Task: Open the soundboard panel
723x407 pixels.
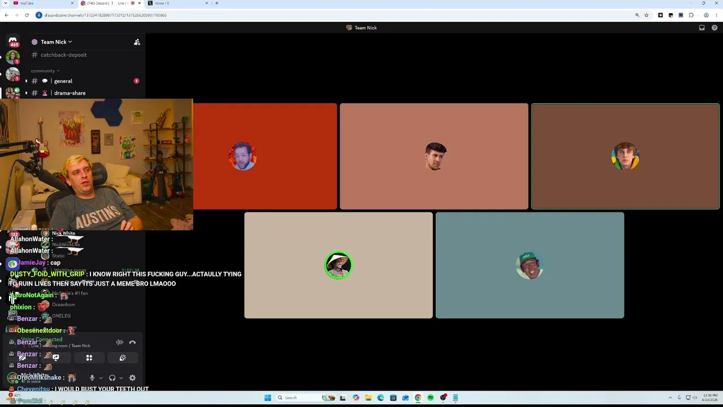Action: tap(123, 358)
